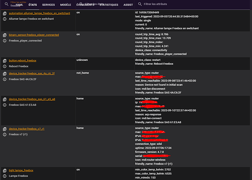Copy entity ID for light.lampe_freebox
Screen dimensions: 252x180
(x=4, y=171)
